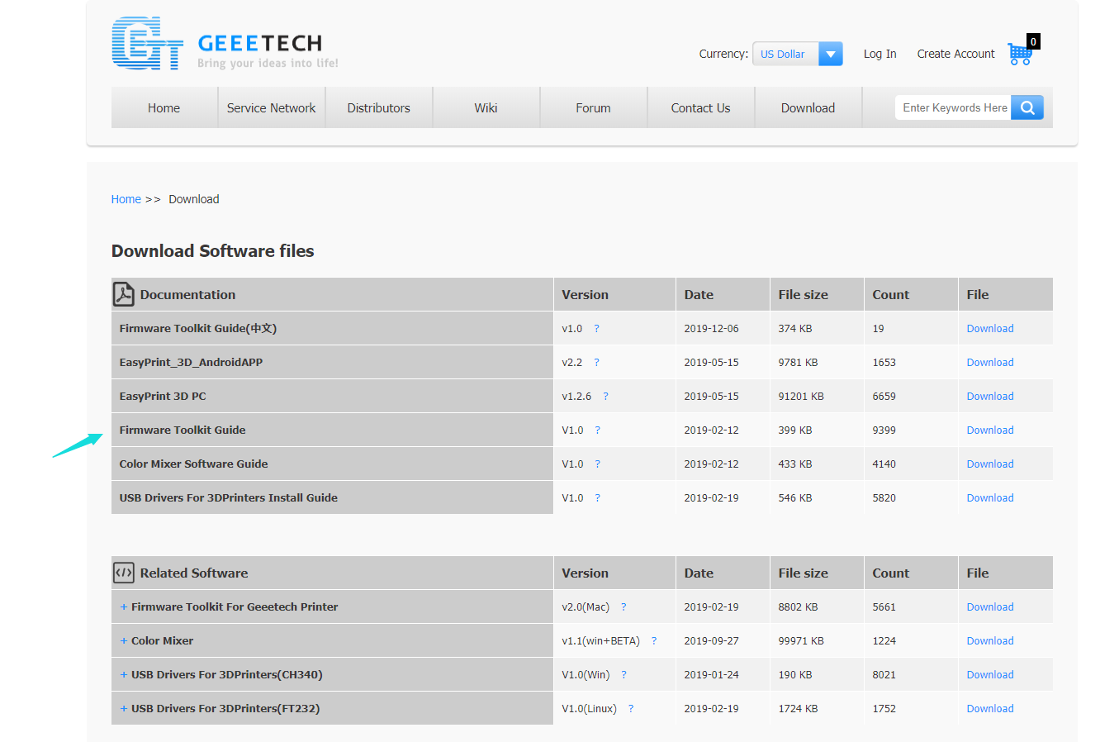Open the Forum navigation item

pos(593,108)
